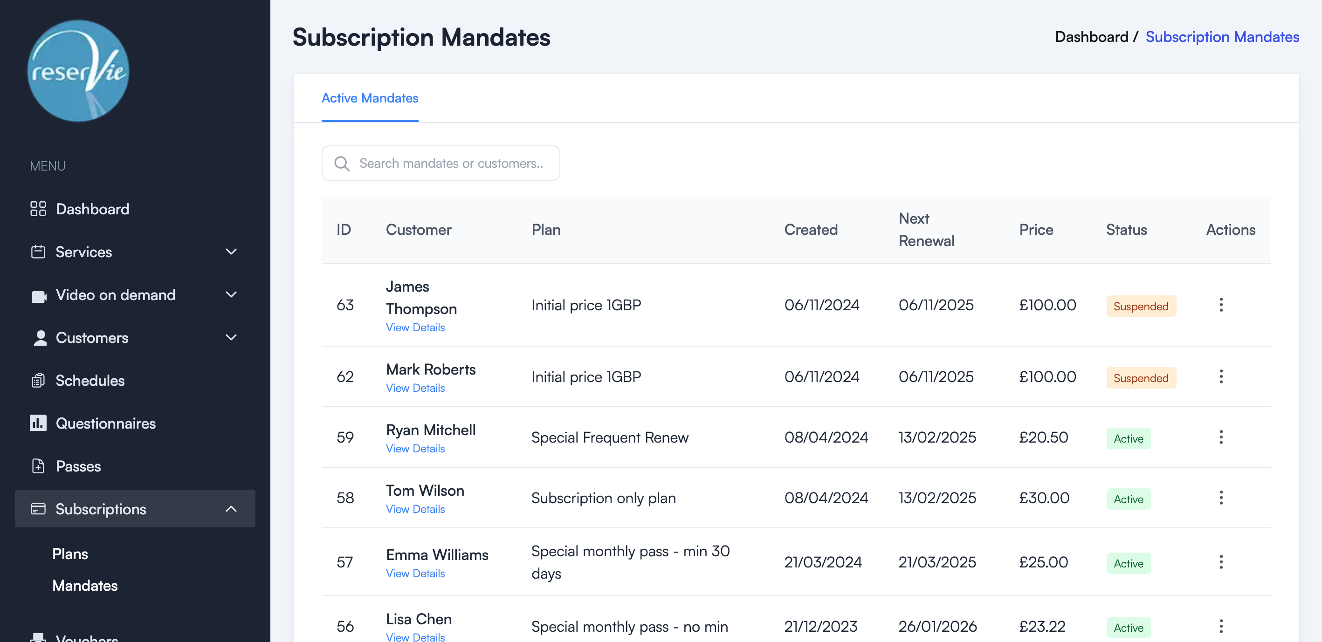1322x642 pixels.
Task: View Details for James Thompson's mandate
Action: coord(415,327)
